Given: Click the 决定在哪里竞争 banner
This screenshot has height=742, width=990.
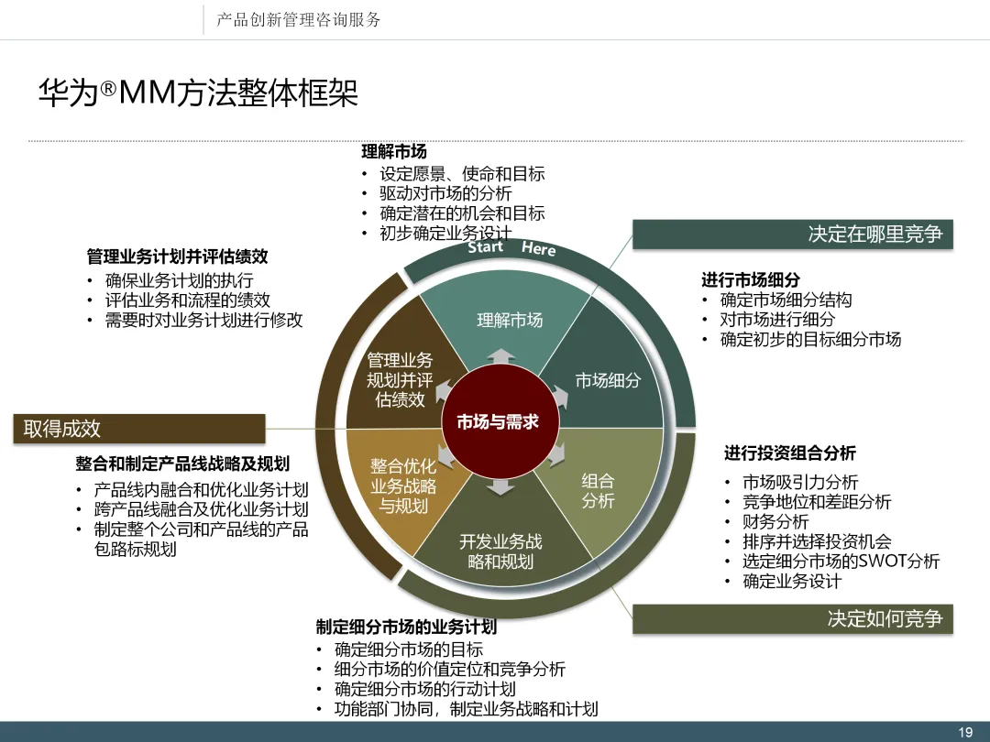Looking at the screenshot, I should [792, 235].
